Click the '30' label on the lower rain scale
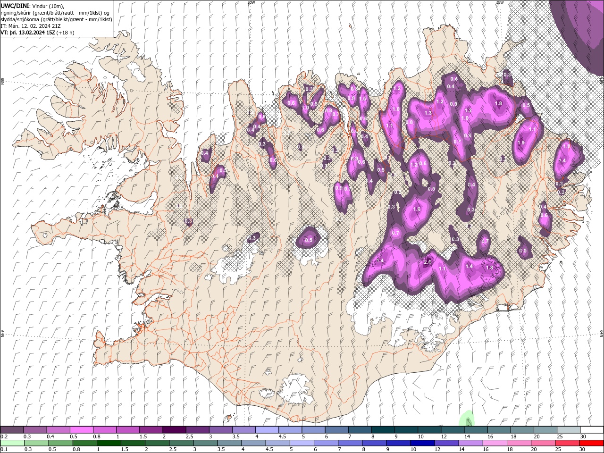The width and height of the screenshot is (604, 453). tap(582, 450)
